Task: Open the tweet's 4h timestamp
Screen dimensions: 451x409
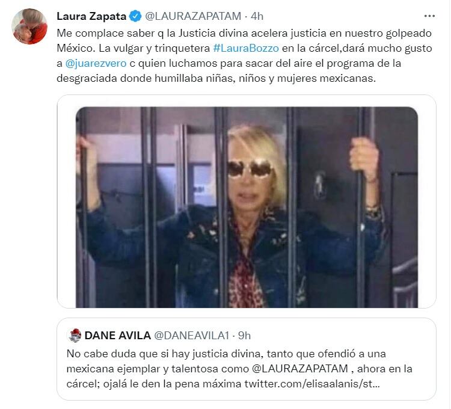Action: 257,16
